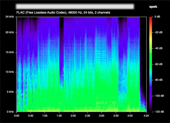Screen dimensions: 170x123
Task: Click the 0:30 time label
Action: 31,116
